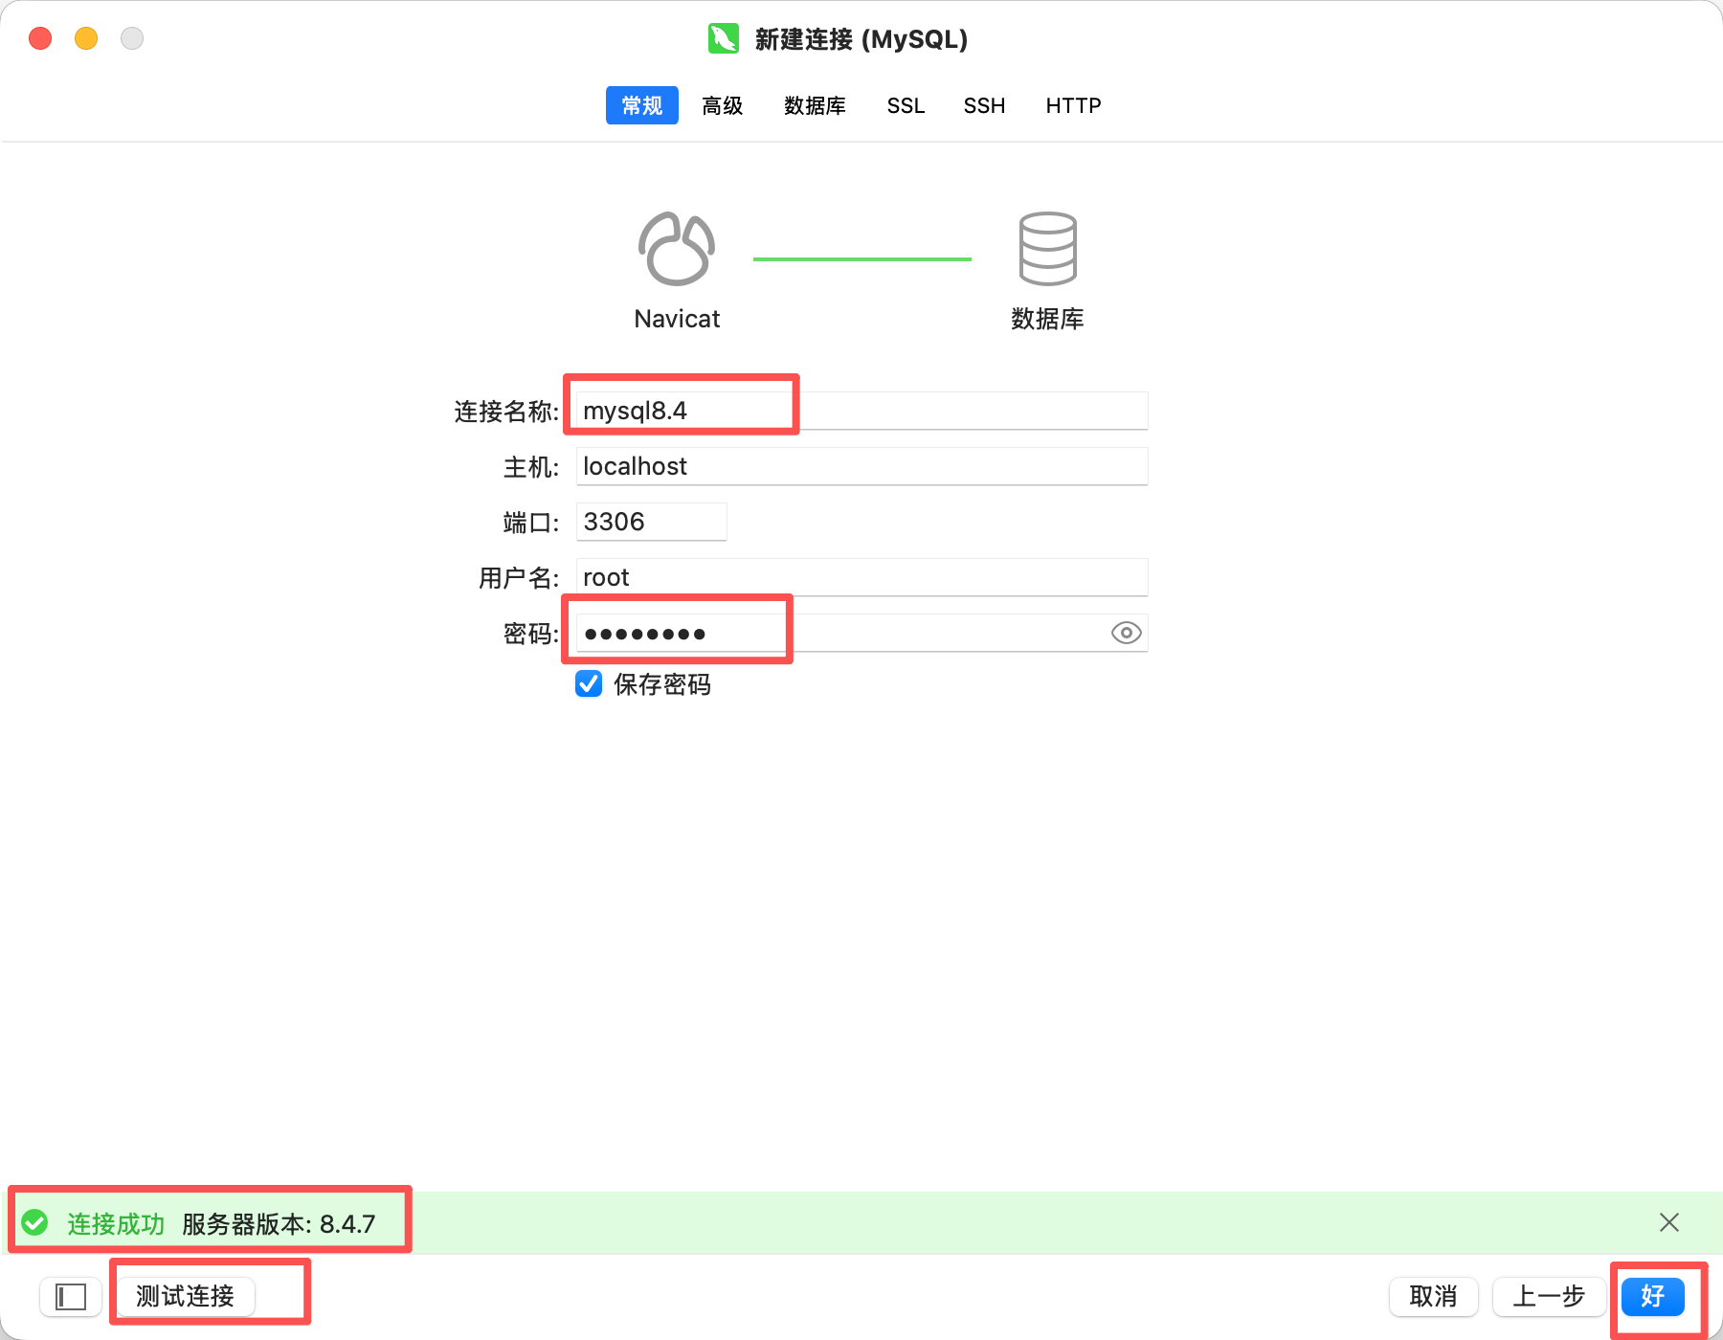The image size is (1723, 1340).
Task: Dismiss the connection success banner
Action: click(1668, 1222)
